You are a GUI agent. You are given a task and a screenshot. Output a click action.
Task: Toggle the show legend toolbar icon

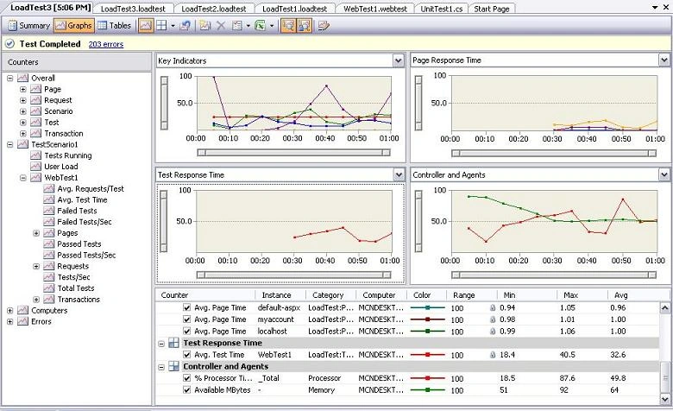click(305, 26)
